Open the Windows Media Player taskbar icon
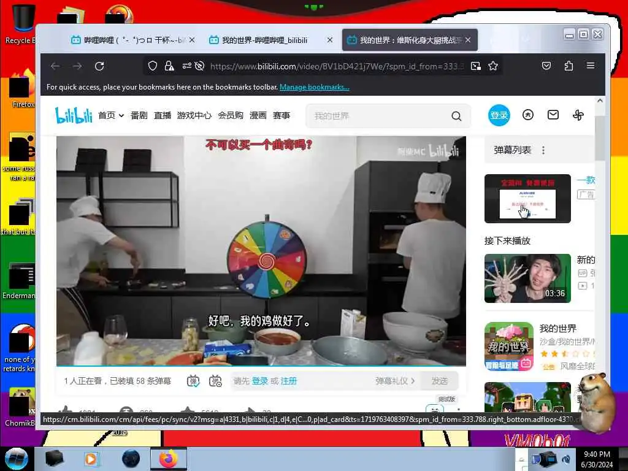The height and width of the screenshot is (471, 628). coord(91,459)
